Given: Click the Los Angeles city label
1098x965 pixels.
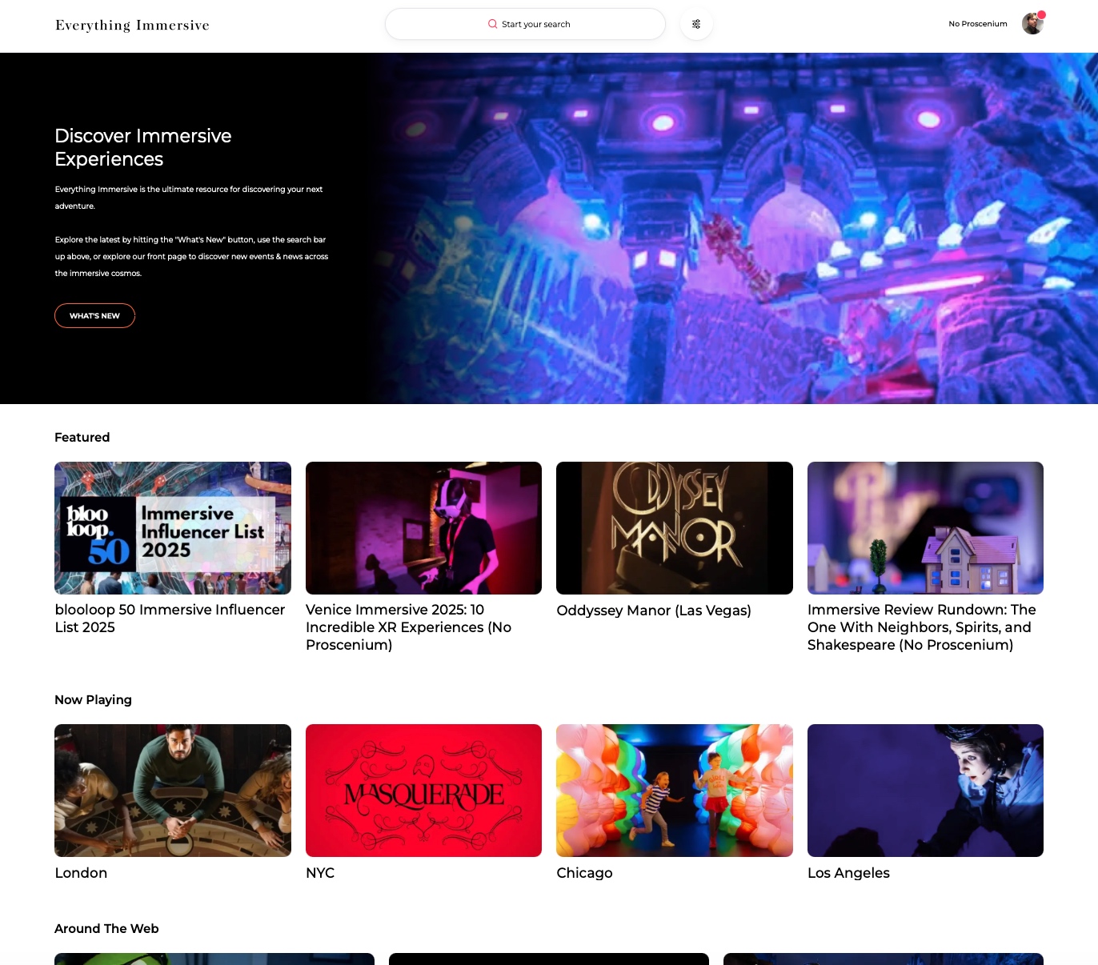Looking at the screenshot, I should tap(848, 873).
